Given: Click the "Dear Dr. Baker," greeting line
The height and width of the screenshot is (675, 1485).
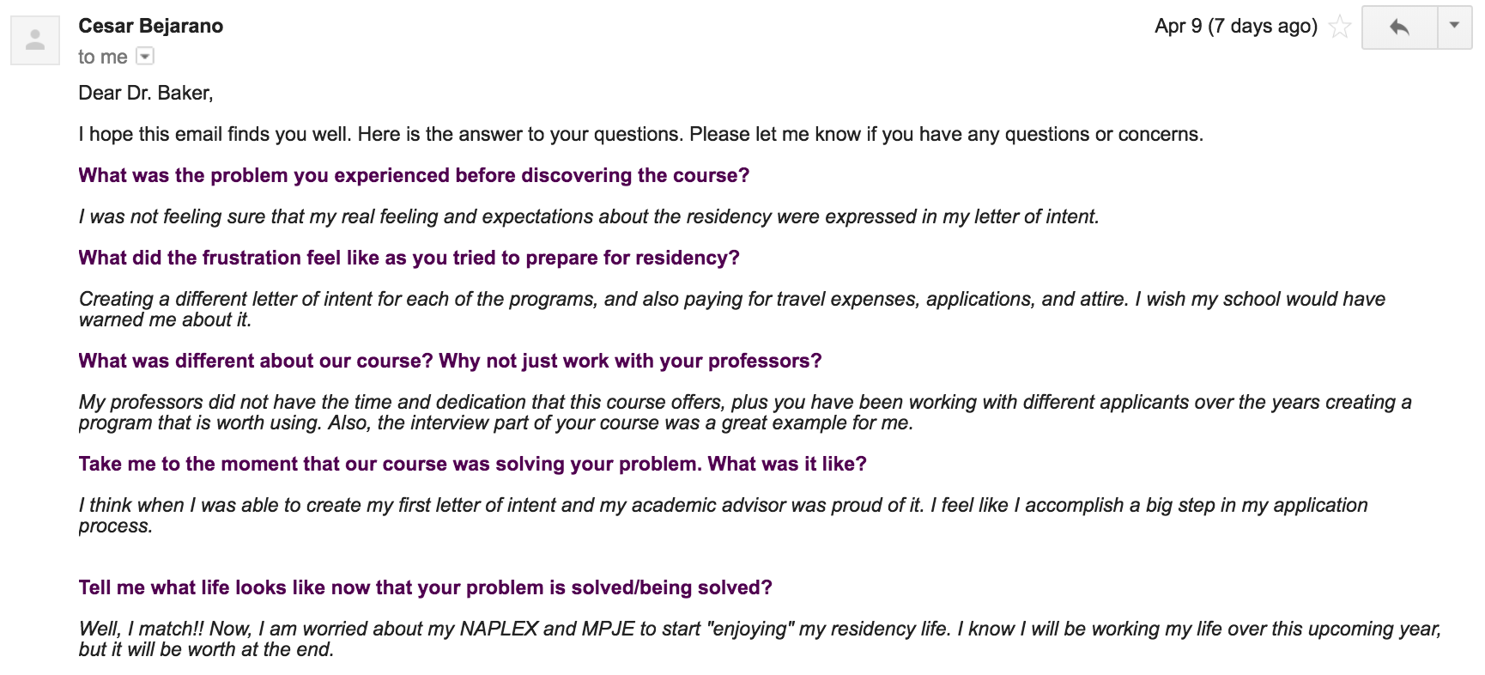Looking at the screenshot, I should (146, 93).
